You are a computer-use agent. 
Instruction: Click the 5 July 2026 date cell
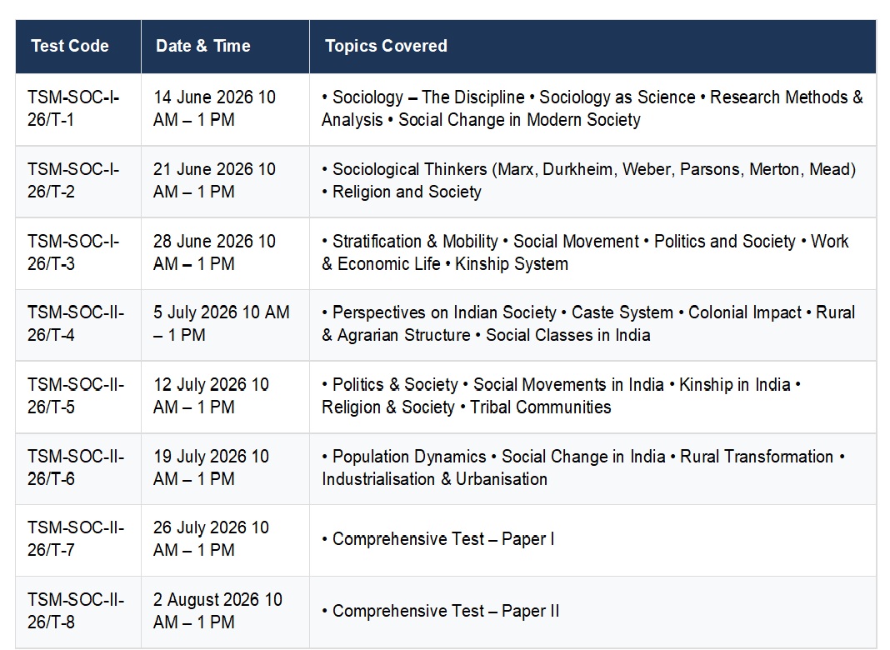pyautogui.click(x=221, y=324)
